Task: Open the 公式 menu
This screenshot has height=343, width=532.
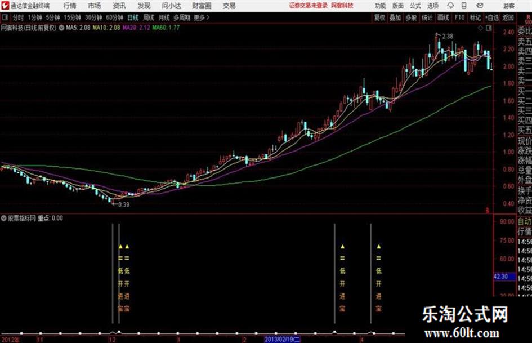Action: [x=415, y=6]
